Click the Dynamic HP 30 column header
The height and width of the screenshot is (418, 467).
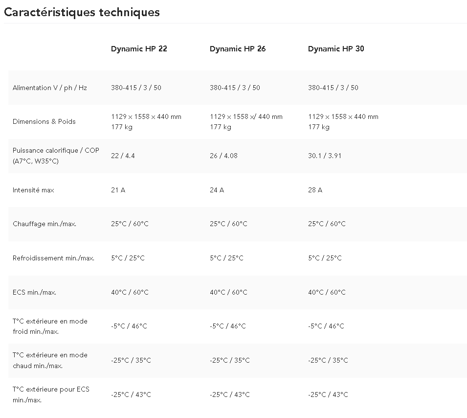coord(336,48)
